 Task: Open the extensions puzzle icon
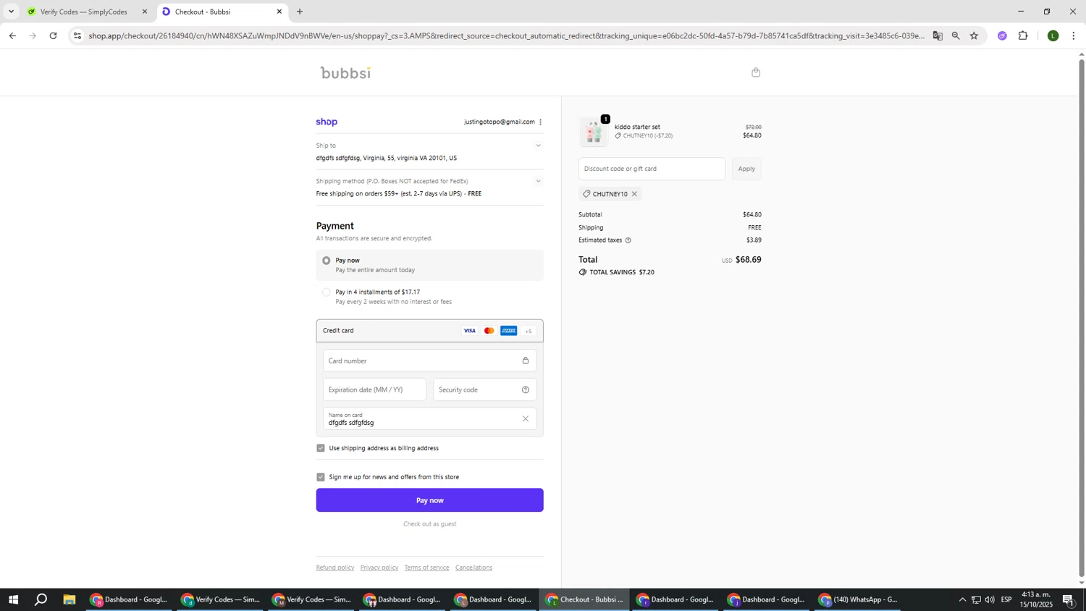[x=1023, y=35]
